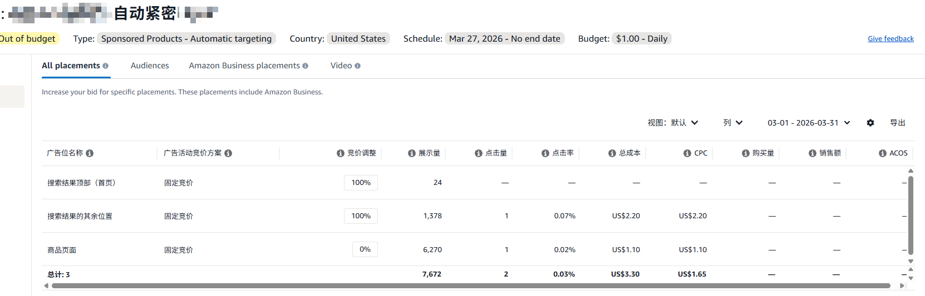Click the 导出 export button
Screen dimensions: 925x296
(x=897, y=123)
